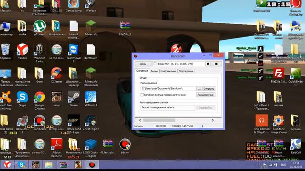Select the 105 Fademan & Oleg K audio file
The height and width of the screenshot is (171, 305).
pyautogui.click(x=262, y=124)
